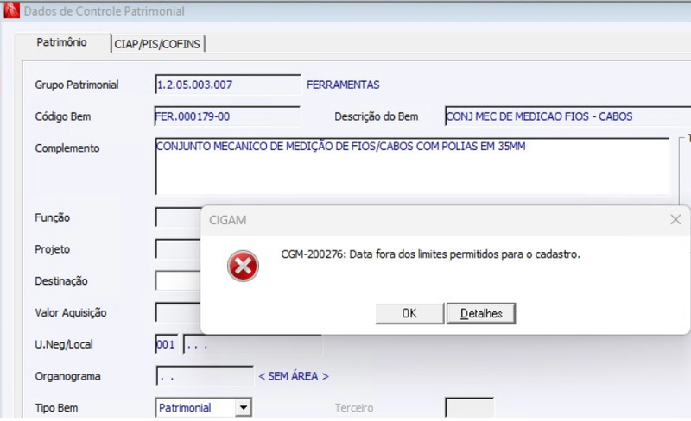The image size is (691, 421).
Task: Select the Patrimônio tab
Action: 61,42
